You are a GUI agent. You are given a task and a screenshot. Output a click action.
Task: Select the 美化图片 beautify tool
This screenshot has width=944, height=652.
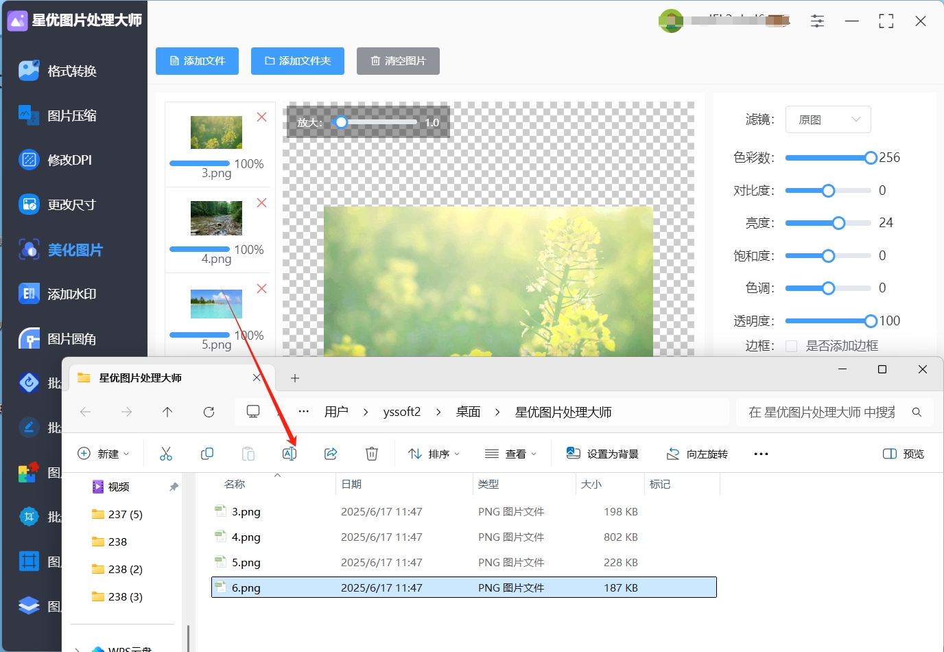(61, 250)
